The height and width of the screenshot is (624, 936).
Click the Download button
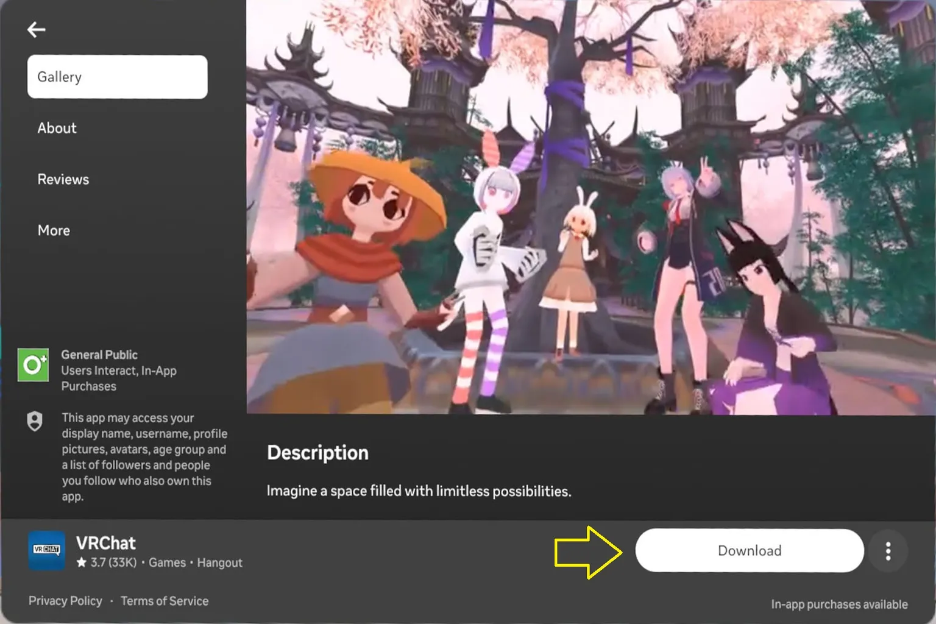click(x=749, y=550)
